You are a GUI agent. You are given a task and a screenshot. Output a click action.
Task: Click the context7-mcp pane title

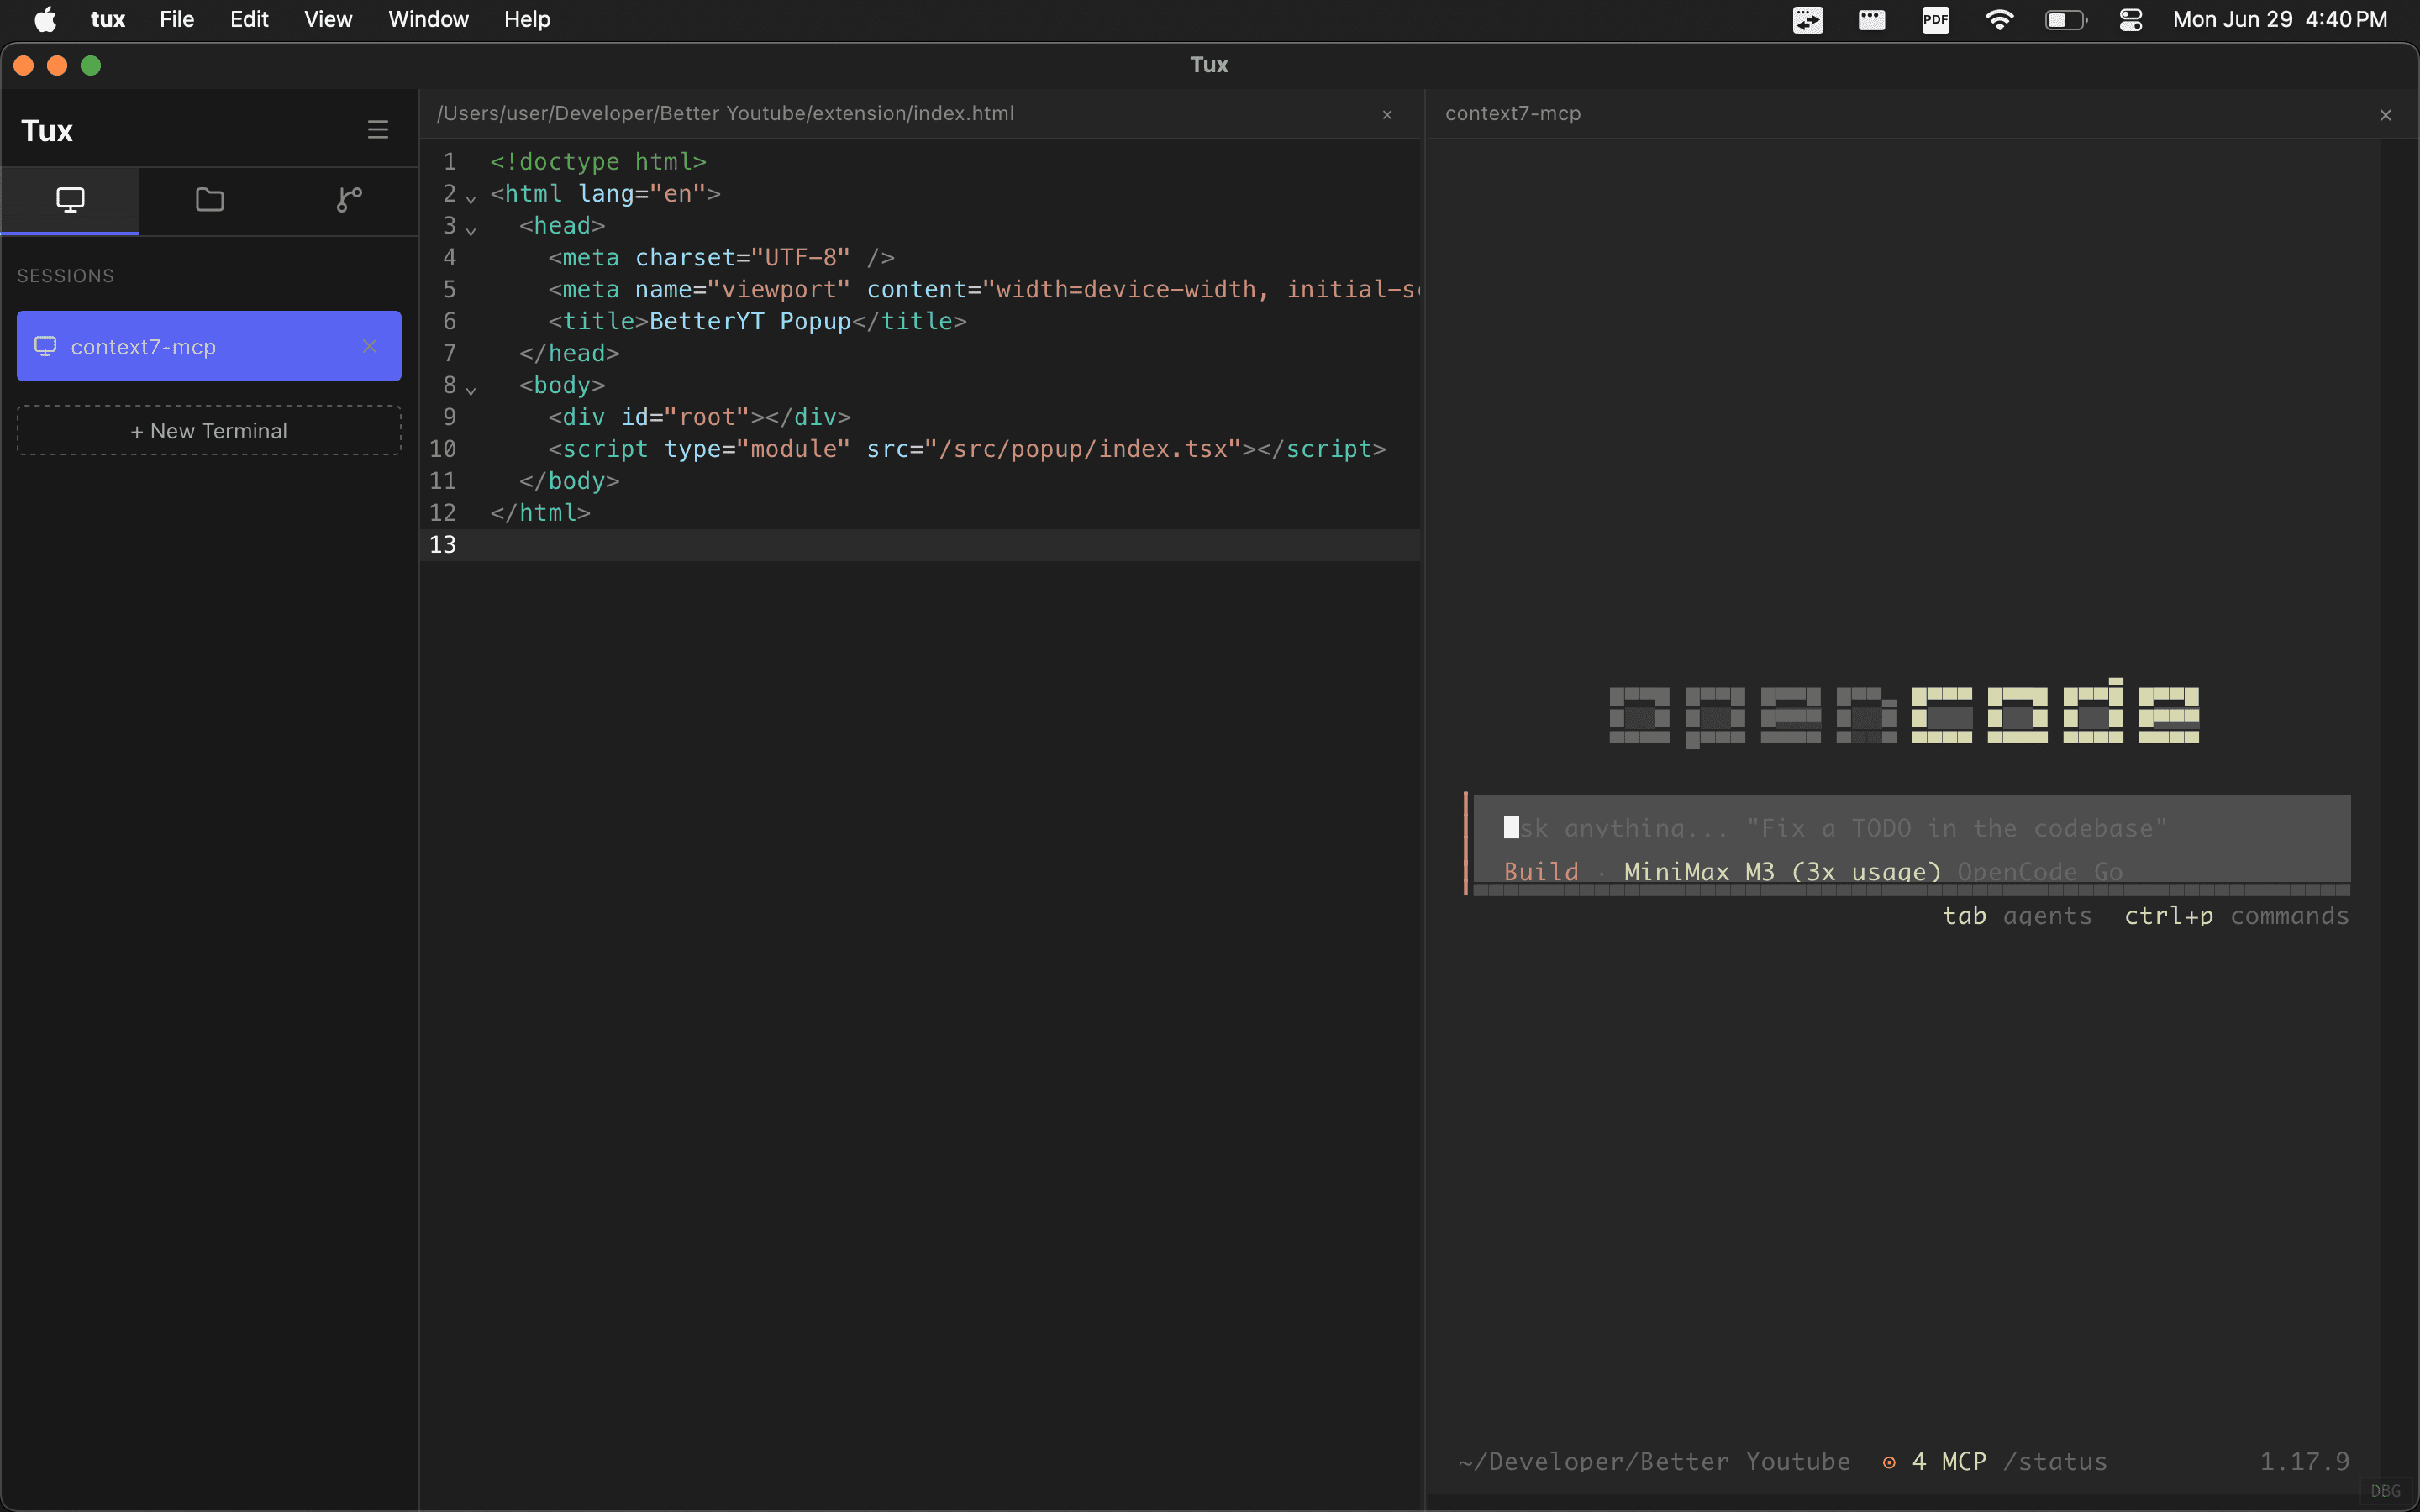[x=1513, y=113]
